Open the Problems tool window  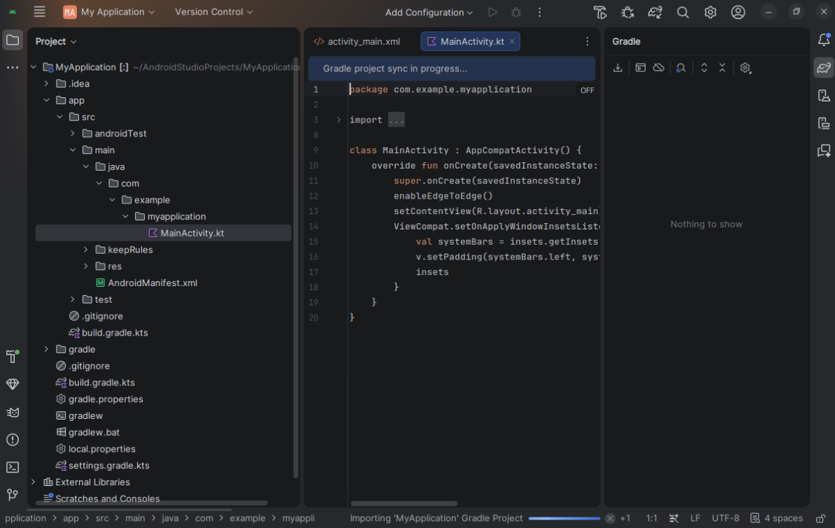[13, 440]
